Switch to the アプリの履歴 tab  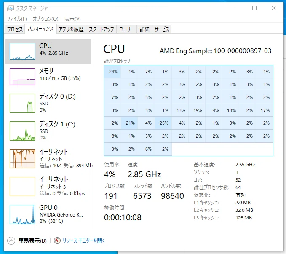pos(71,29)
